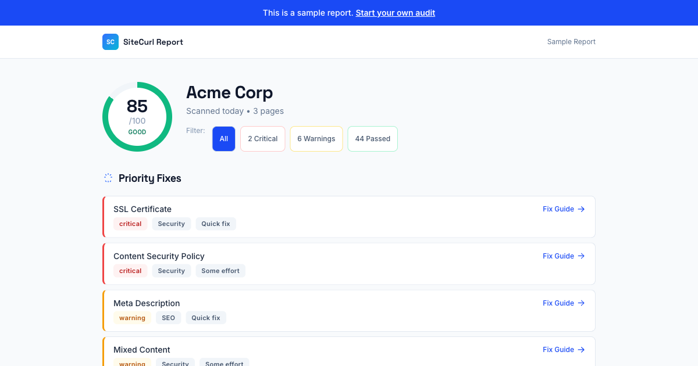
Task: Click the Quick fix tag on Meta Description
Action: (206, 318)
